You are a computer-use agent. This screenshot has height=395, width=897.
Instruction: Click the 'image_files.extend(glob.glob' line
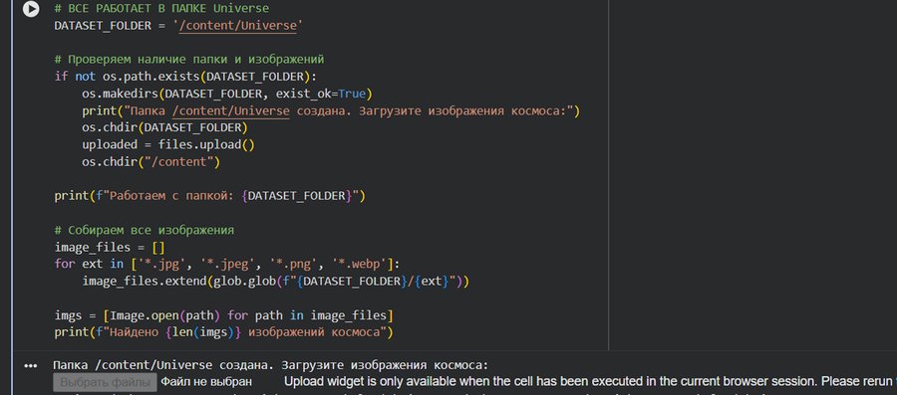tap(276, 282)
